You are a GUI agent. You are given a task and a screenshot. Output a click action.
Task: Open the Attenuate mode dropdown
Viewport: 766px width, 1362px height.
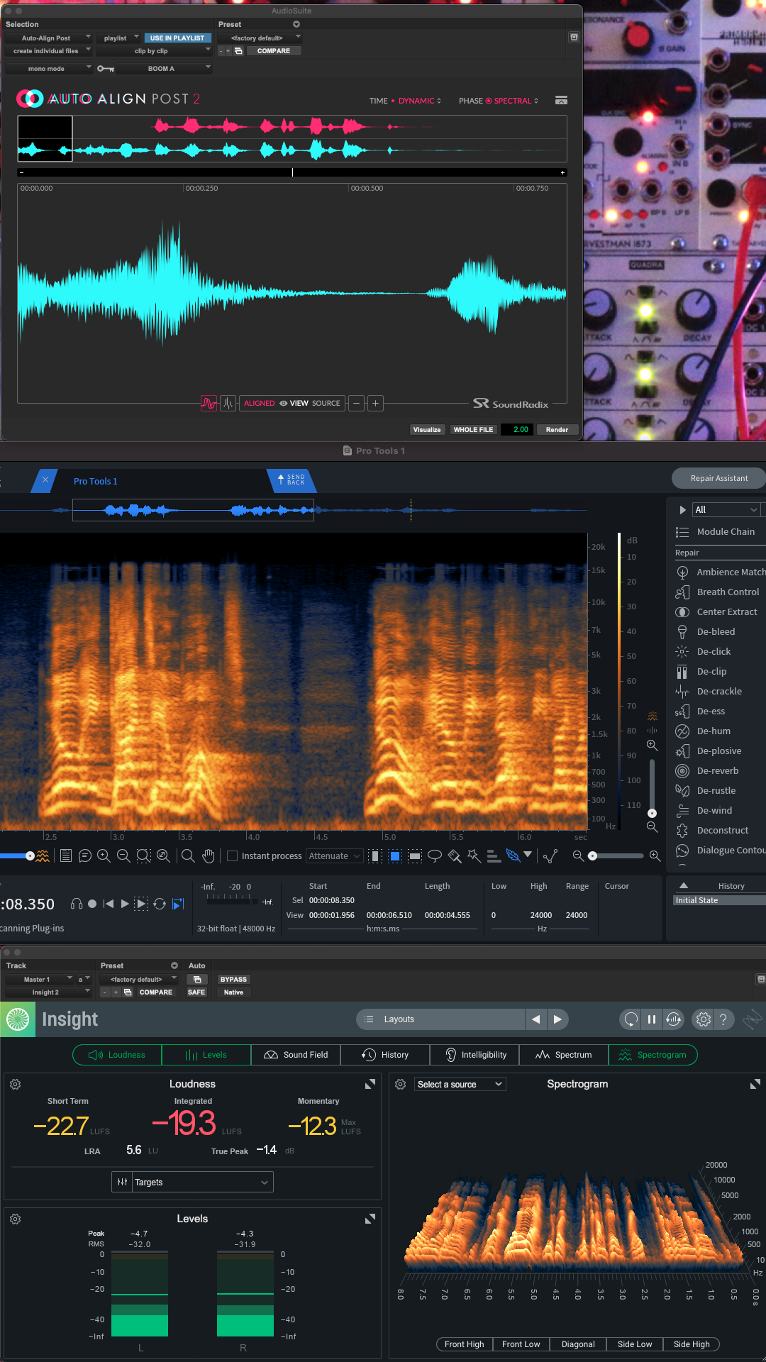coord(334,856)
